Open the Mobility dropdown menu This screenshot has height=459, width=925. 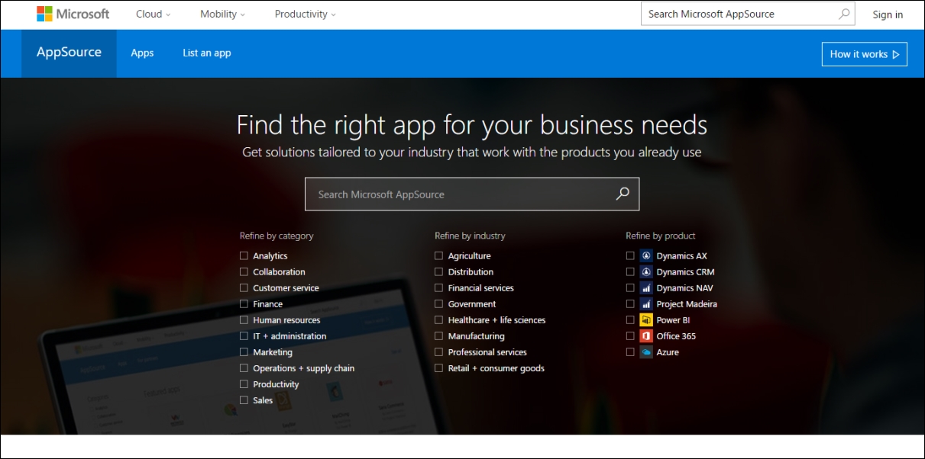222,14
